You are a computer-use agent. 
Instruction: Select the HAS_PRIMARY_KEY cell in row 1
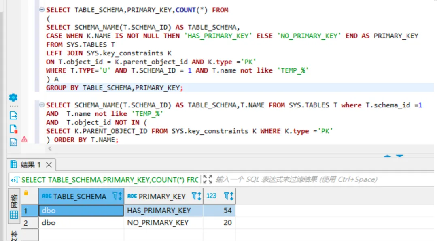163,211
